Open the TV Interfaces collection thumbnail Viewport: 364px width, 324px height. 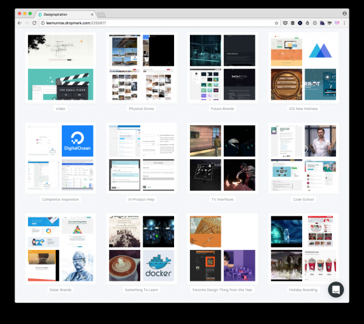point(223,157)
